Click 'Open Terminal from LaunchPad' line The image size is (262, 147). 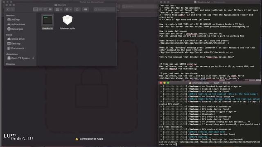click(194, 40)
